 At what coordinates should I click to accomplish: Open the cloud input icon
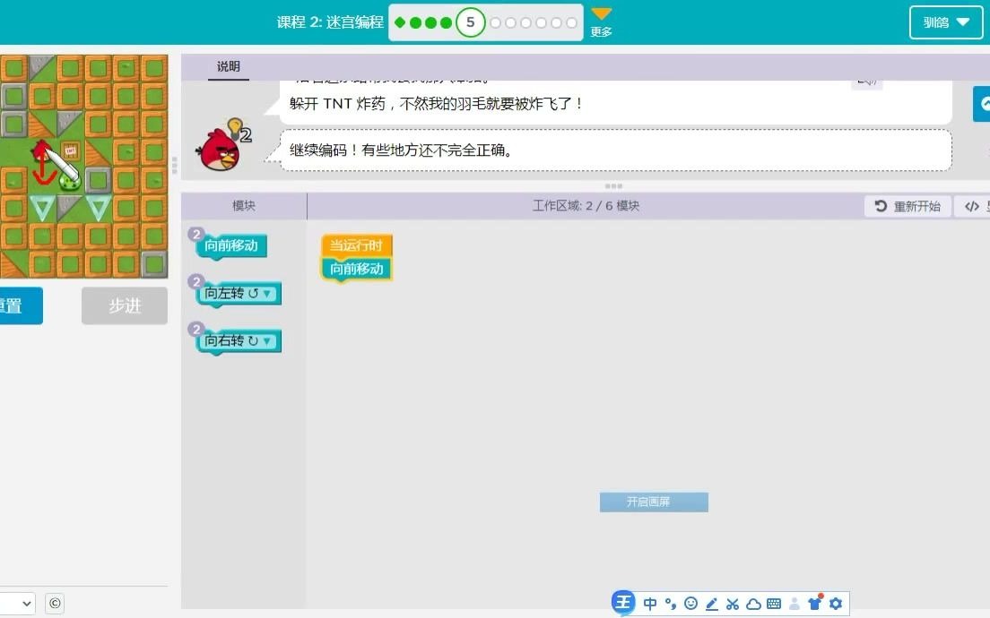click(x=754, y=604)
